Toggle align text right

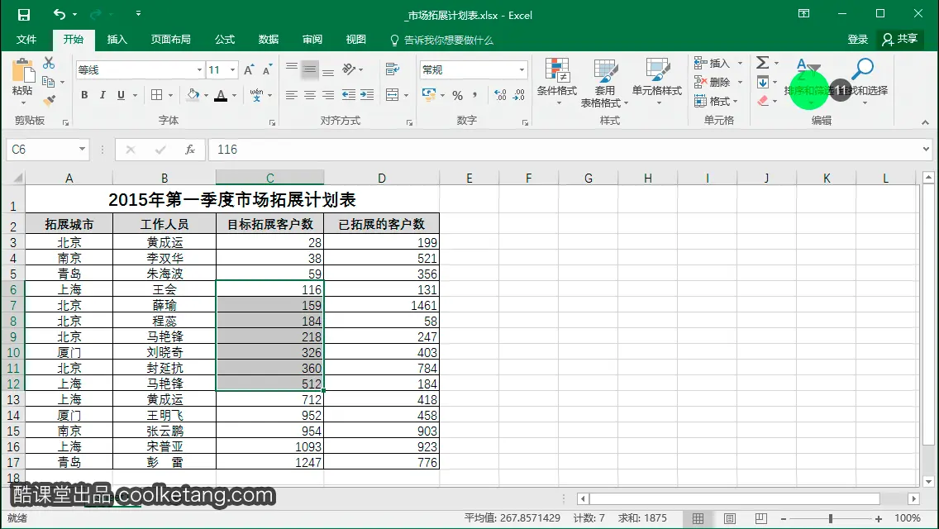[x=328, y=95]
